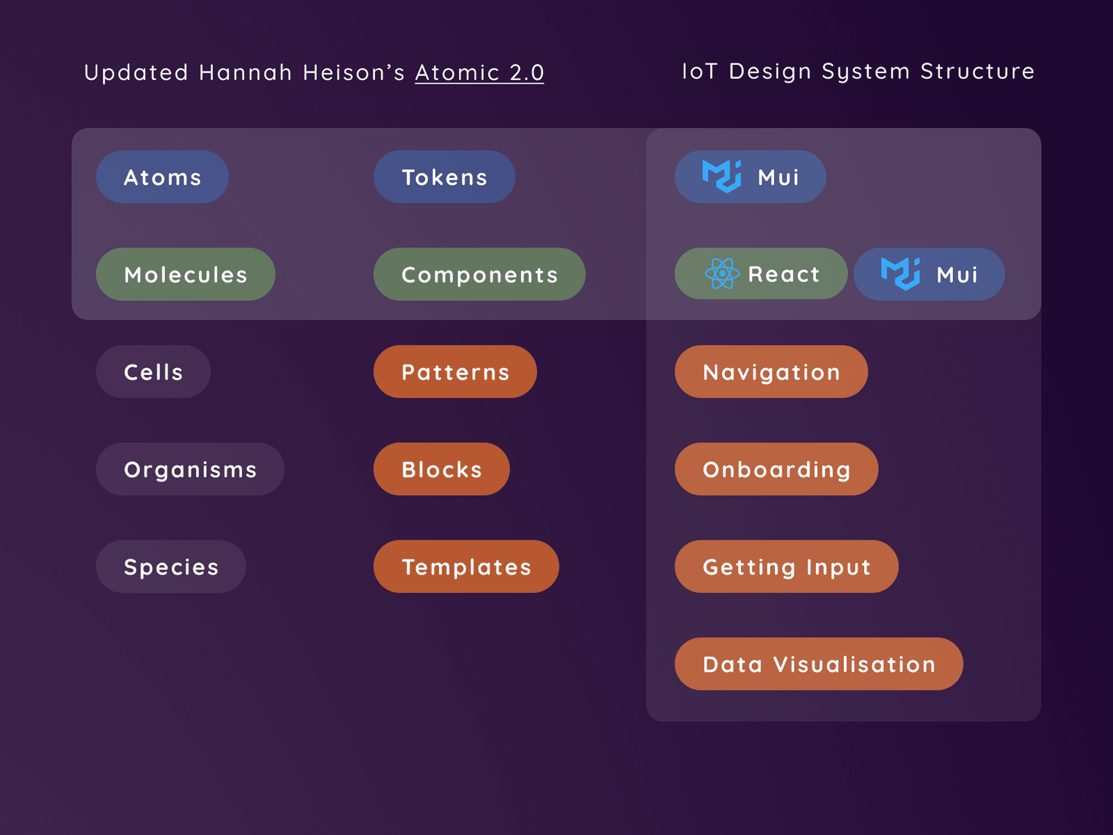
Task: Click the React atom logo icon
Action: click(722, 273)
